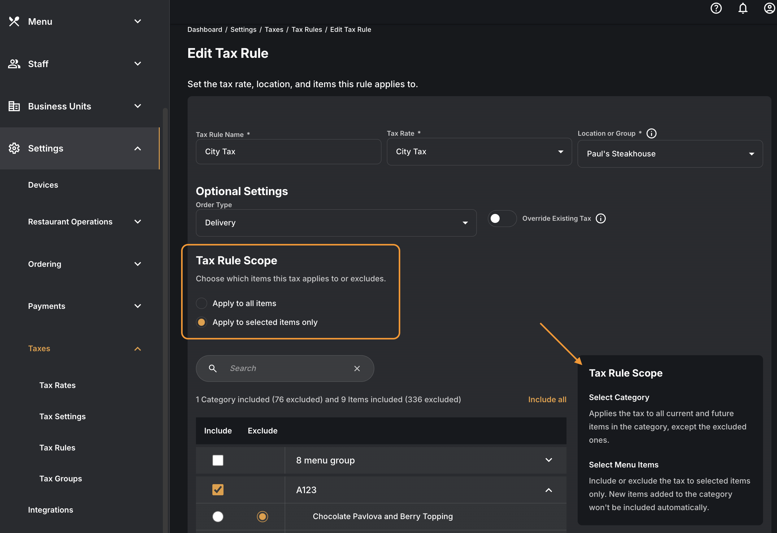
Task: Click the Menu utensils icon in sidebar
Action: [14, 21]
